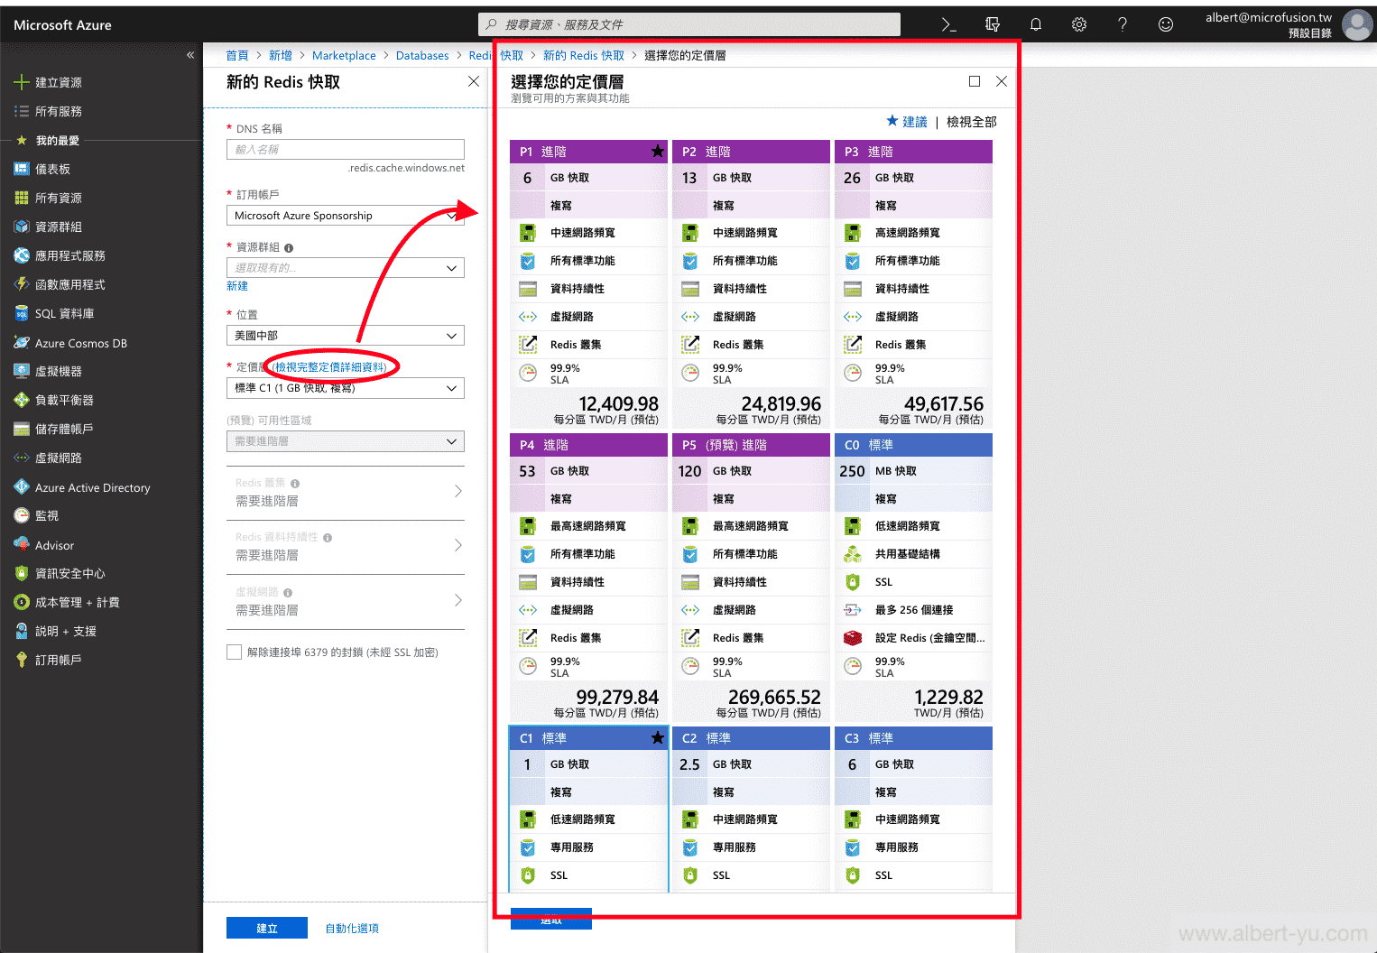Open 資源群組 dropdown
Viewport: 1377px width, 953px height.
[346, 268]
